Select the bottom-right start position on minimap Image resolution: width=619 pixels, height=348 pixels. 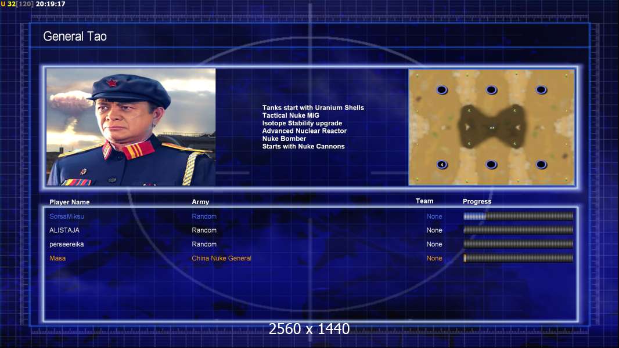click(541, 164)
